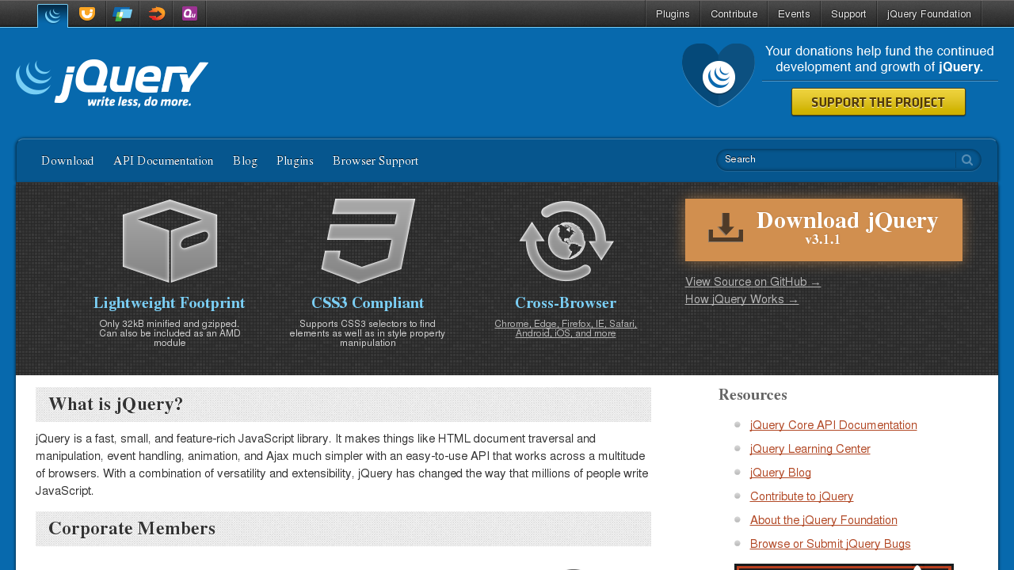Open How jQuery Works link

[741, 299]
